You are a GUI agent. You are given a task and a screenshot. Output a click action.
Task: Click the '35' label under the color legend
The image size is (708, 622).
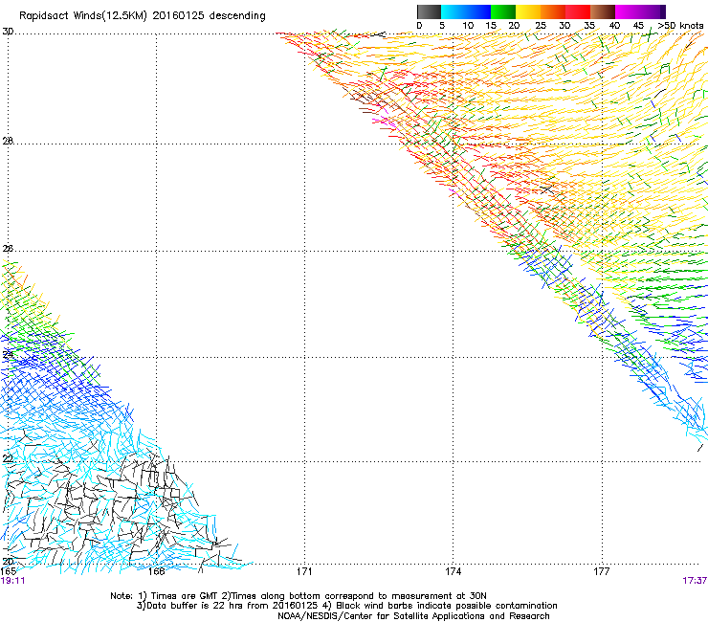[589, 26]
